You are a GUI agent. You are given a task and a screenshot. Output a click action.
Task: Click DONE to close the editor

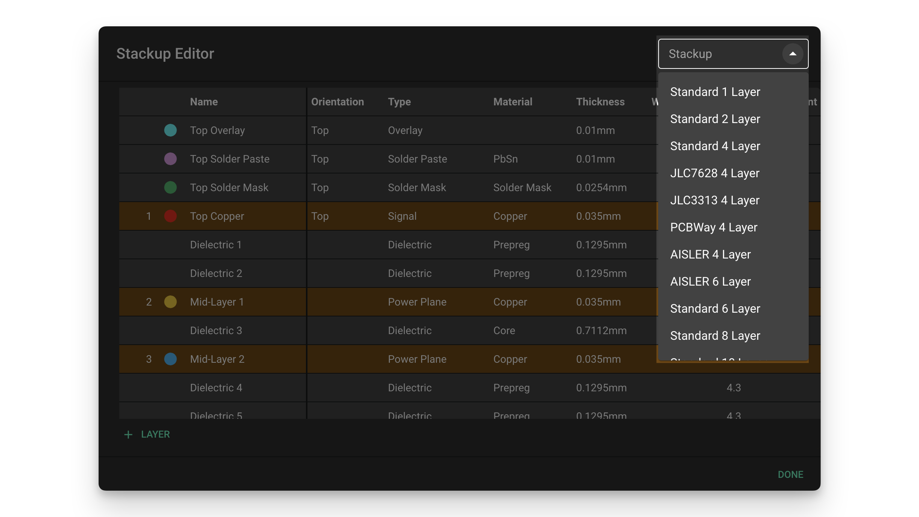pos(790,474)
